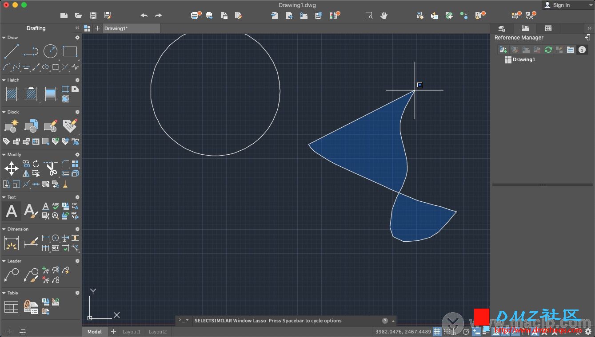This screenshot has height=337, width=595.
Task: Open the Edit Block tool
Action: 50,126
